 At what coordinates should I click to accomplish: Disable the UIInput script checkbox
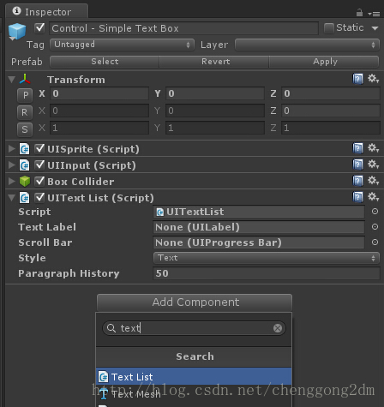click(x=39, y=165)
